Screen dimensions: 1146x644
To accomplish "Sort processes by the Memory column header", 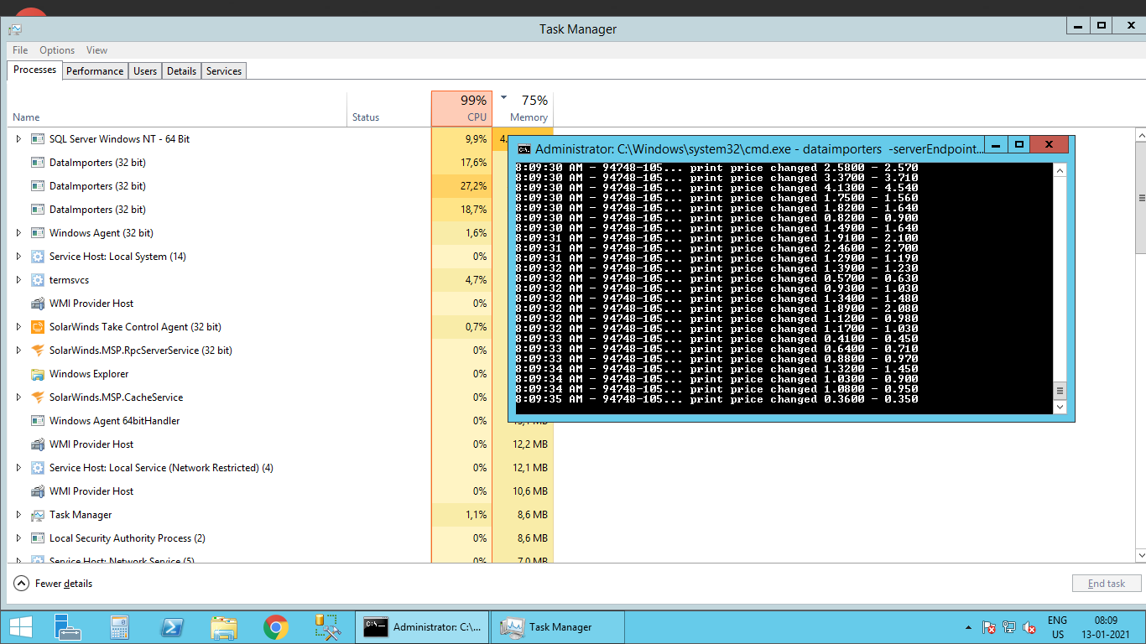I will (524, 109).
